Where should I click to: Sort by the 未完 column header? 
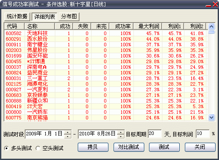point(100,26)
